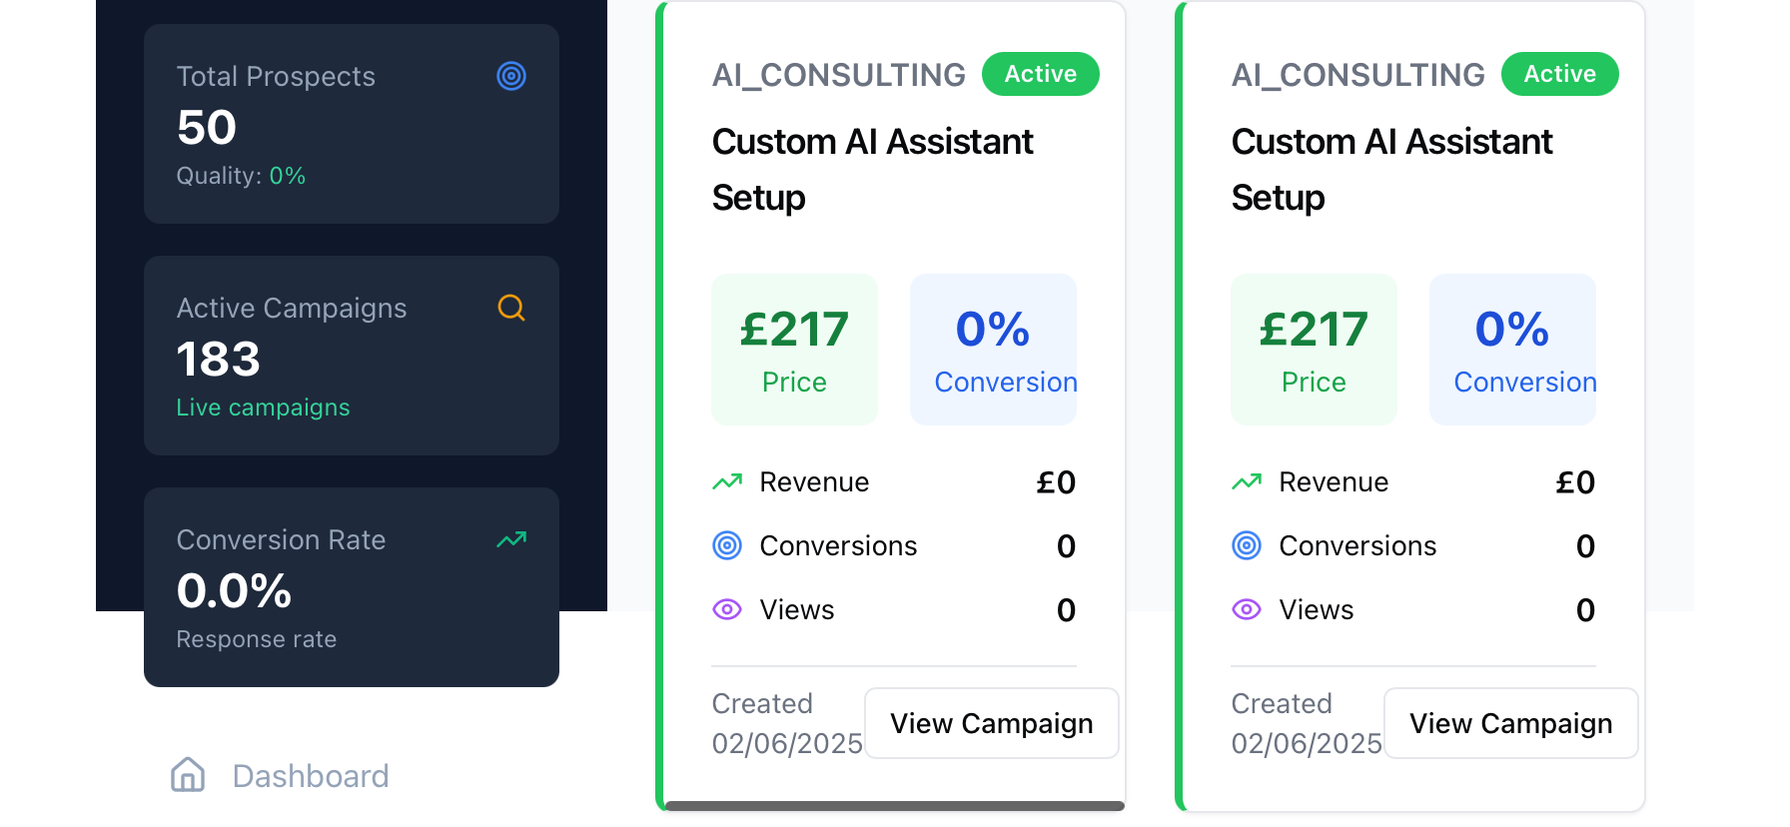
Task: Click the magnifier icon on Active Campaigns card
Action: 511,308
